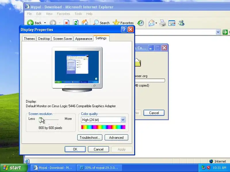Open Search in the IE toolbar
The width and height of the screenshot is (230, 172).
[101, 23]
